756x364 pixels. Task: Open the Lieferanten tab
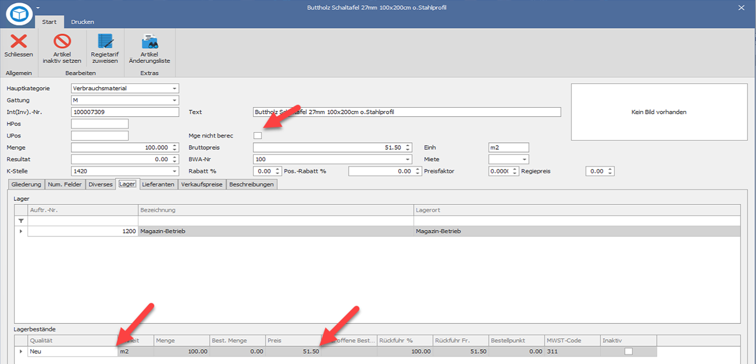159,184
